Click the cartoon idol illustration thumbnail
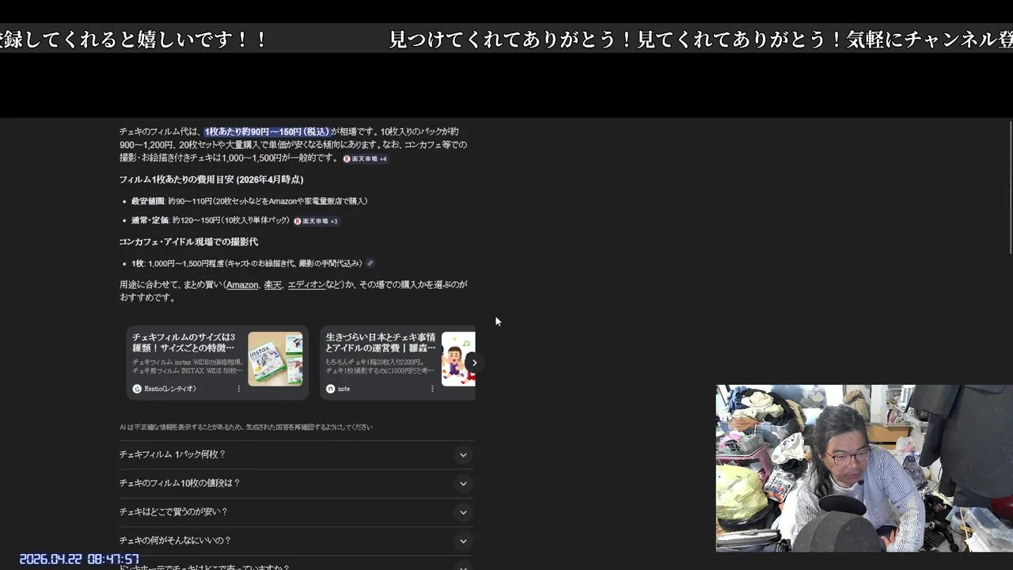 coord(458,359)
